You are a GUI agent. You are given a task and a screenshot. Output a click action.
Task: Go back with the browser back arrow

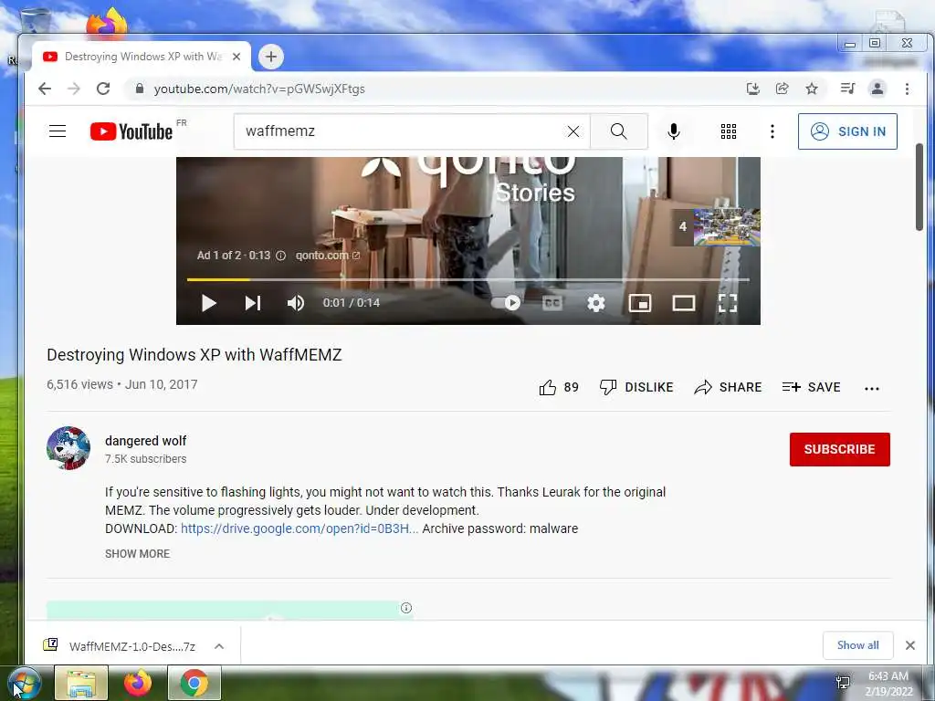45,89
